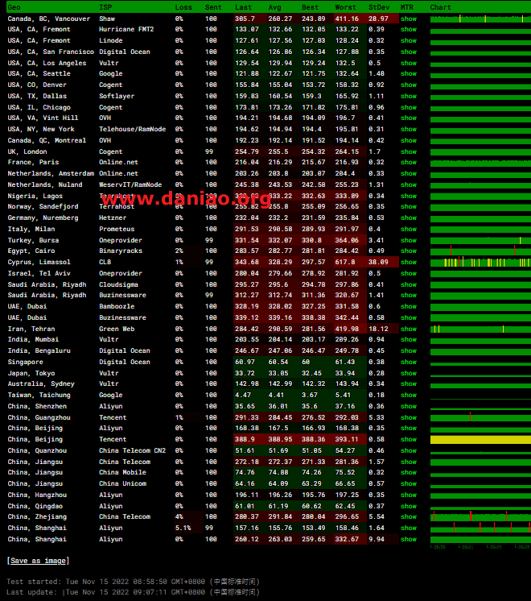Open MTR for Fremont Linode row
This screenshot has height=601, width=531.
(x=409, y=40)
